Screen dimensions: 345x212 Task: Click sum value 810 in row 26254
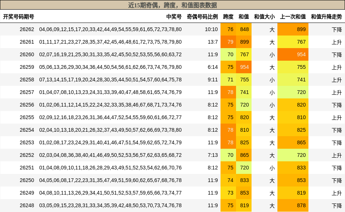pyautogui.click(x=244, y=130)
